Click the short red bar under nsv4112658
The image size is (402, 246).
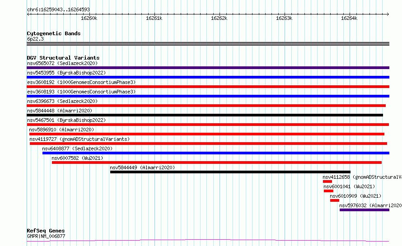pos(327,181)
